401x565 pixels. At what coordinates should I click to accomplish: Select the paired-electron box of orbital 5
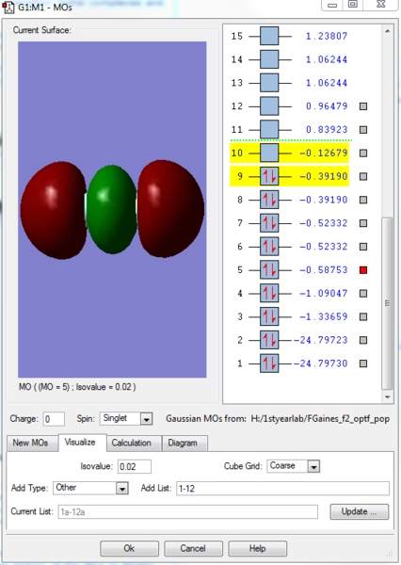pos(269,270)
